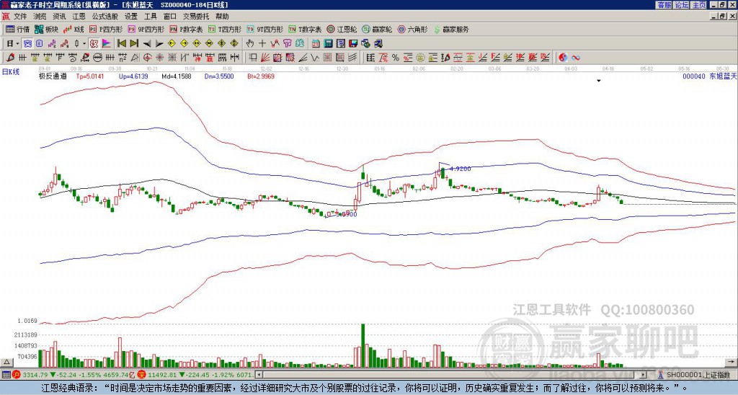Expand the candlestick style dropdown arrow
The image size is (738, 395).
pos(84,44)
